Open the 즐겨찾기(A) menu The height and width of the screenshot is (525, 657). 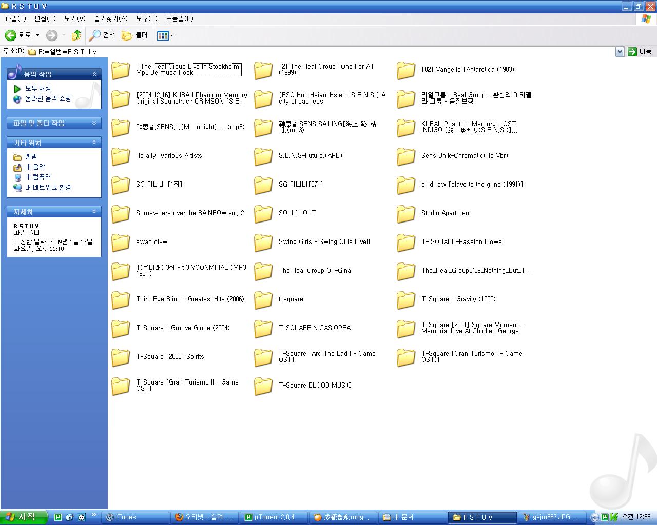point(110,19)
